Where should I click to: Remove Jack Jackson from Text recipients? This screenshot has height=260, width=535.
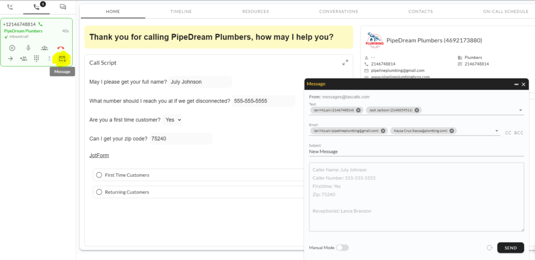417,110
